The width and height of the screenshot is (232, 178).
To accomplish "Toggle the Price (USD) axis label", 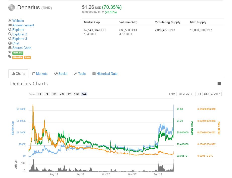I will point(192,128).
